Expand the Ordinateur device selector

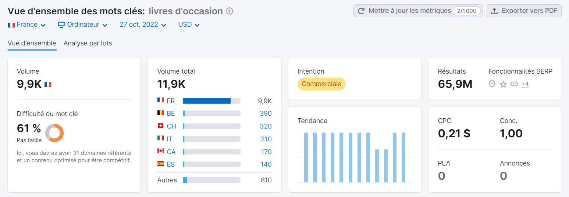[x=83, y=25]
